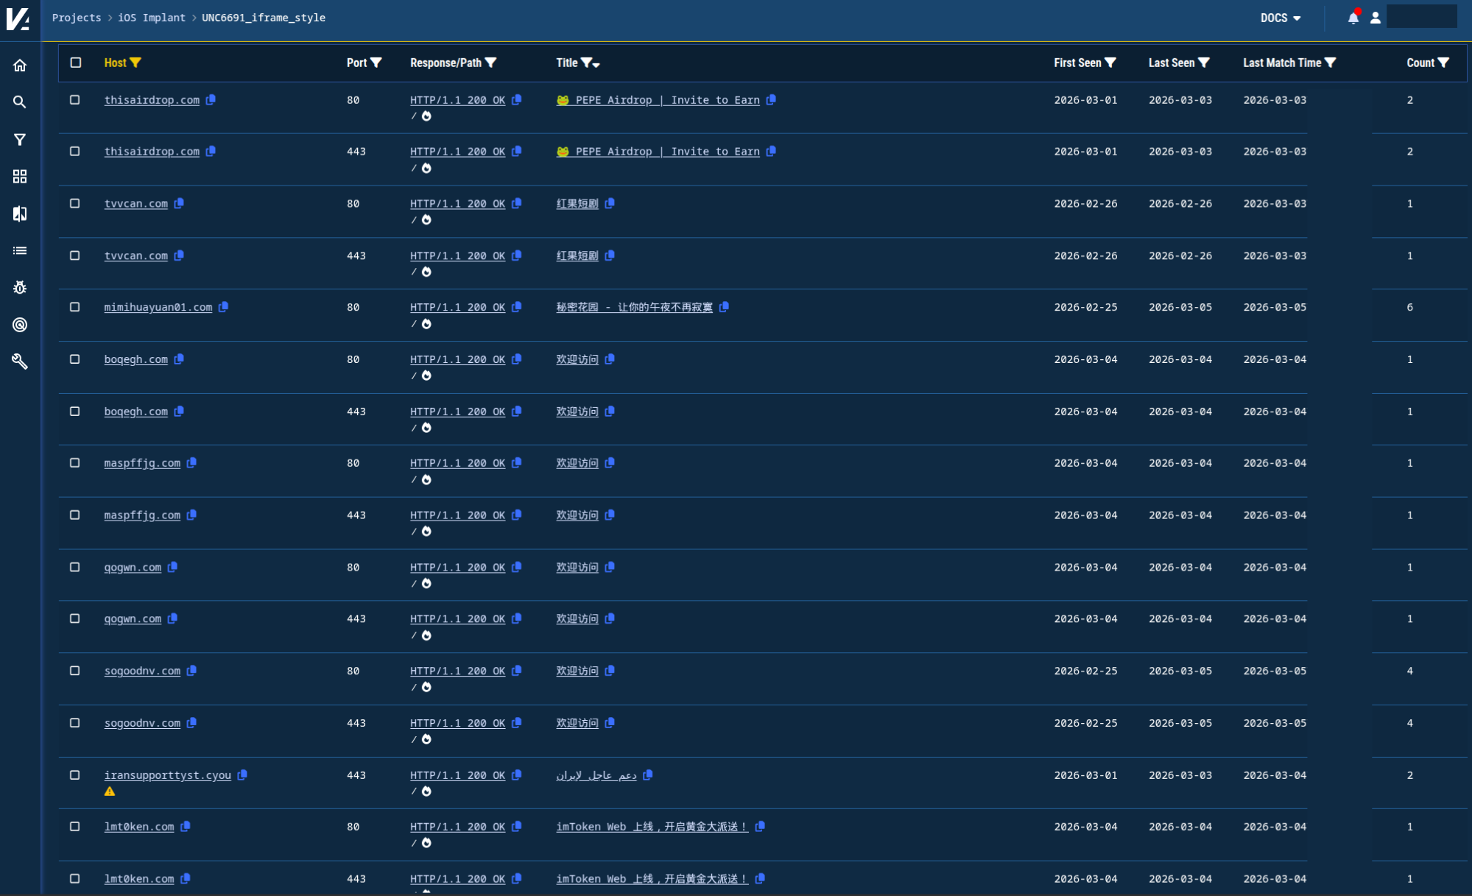The image size is (1472, 896).
Task: Open the tvvcan.com port 80 host link
Action: pyautogui.click(x=136, y=204)
